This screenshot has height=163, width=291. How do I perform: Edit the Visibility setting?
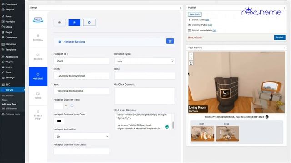click(x=210, y=25)
